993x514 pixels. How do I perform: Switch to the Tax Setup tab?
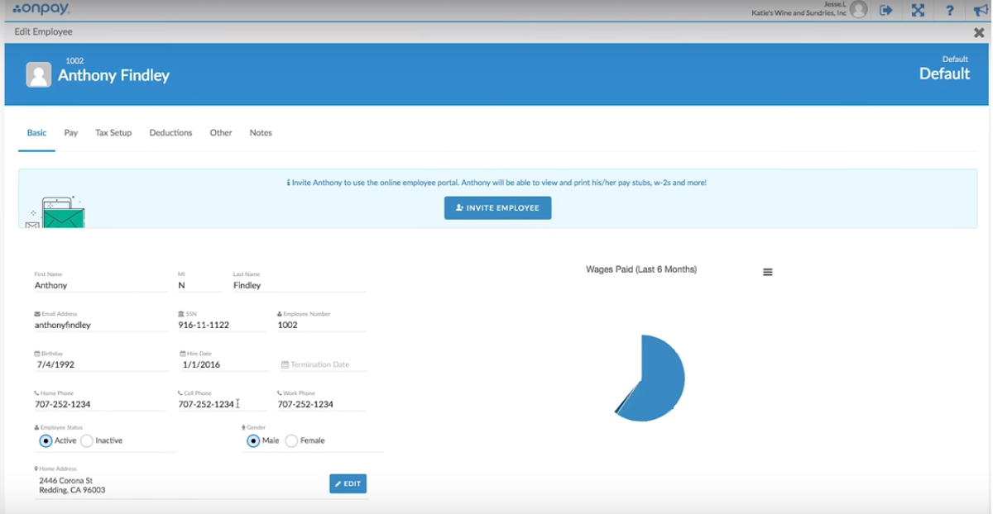coord(113,132)
